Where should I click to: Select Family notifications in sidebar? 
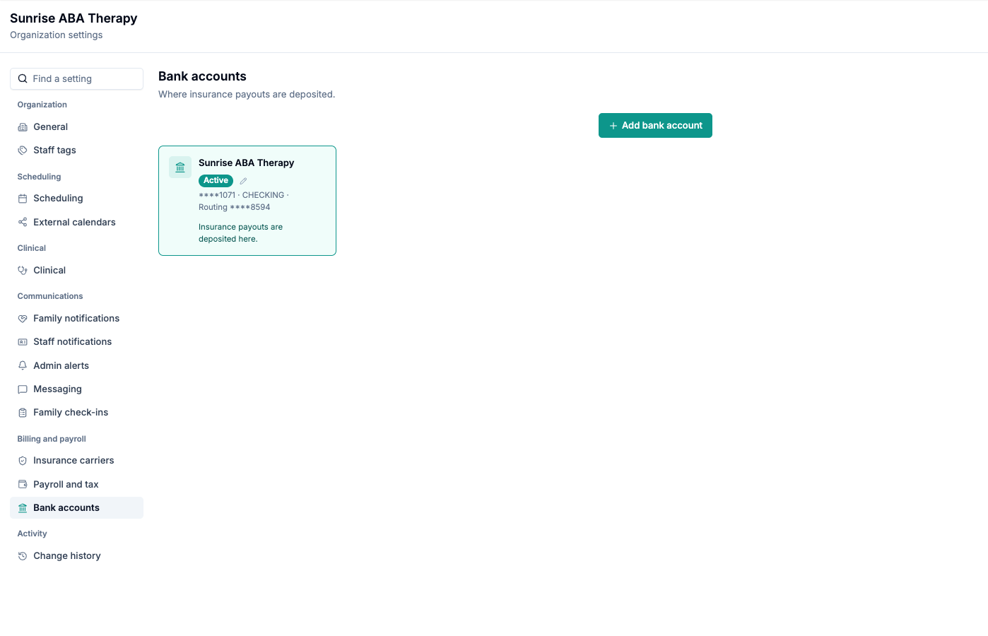coord(76,319)
